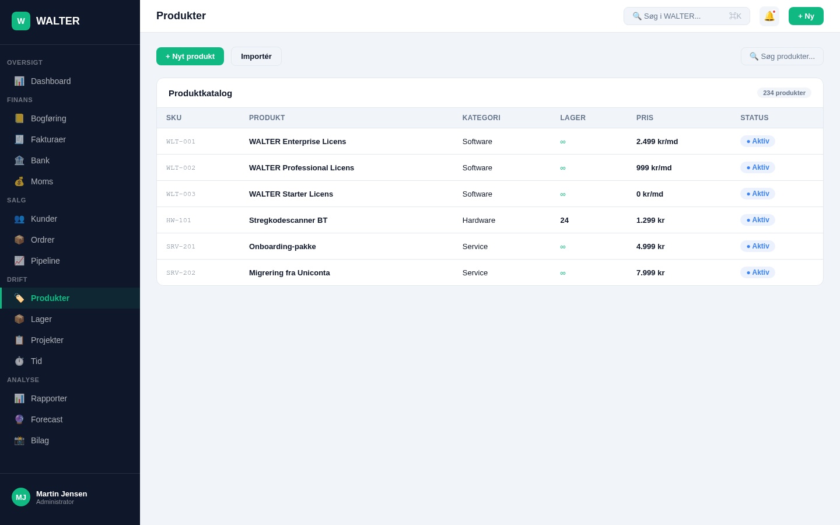This screenshot has width=840, height=525.
Task: Click SKU HW-101
Action: coord(178,220)
